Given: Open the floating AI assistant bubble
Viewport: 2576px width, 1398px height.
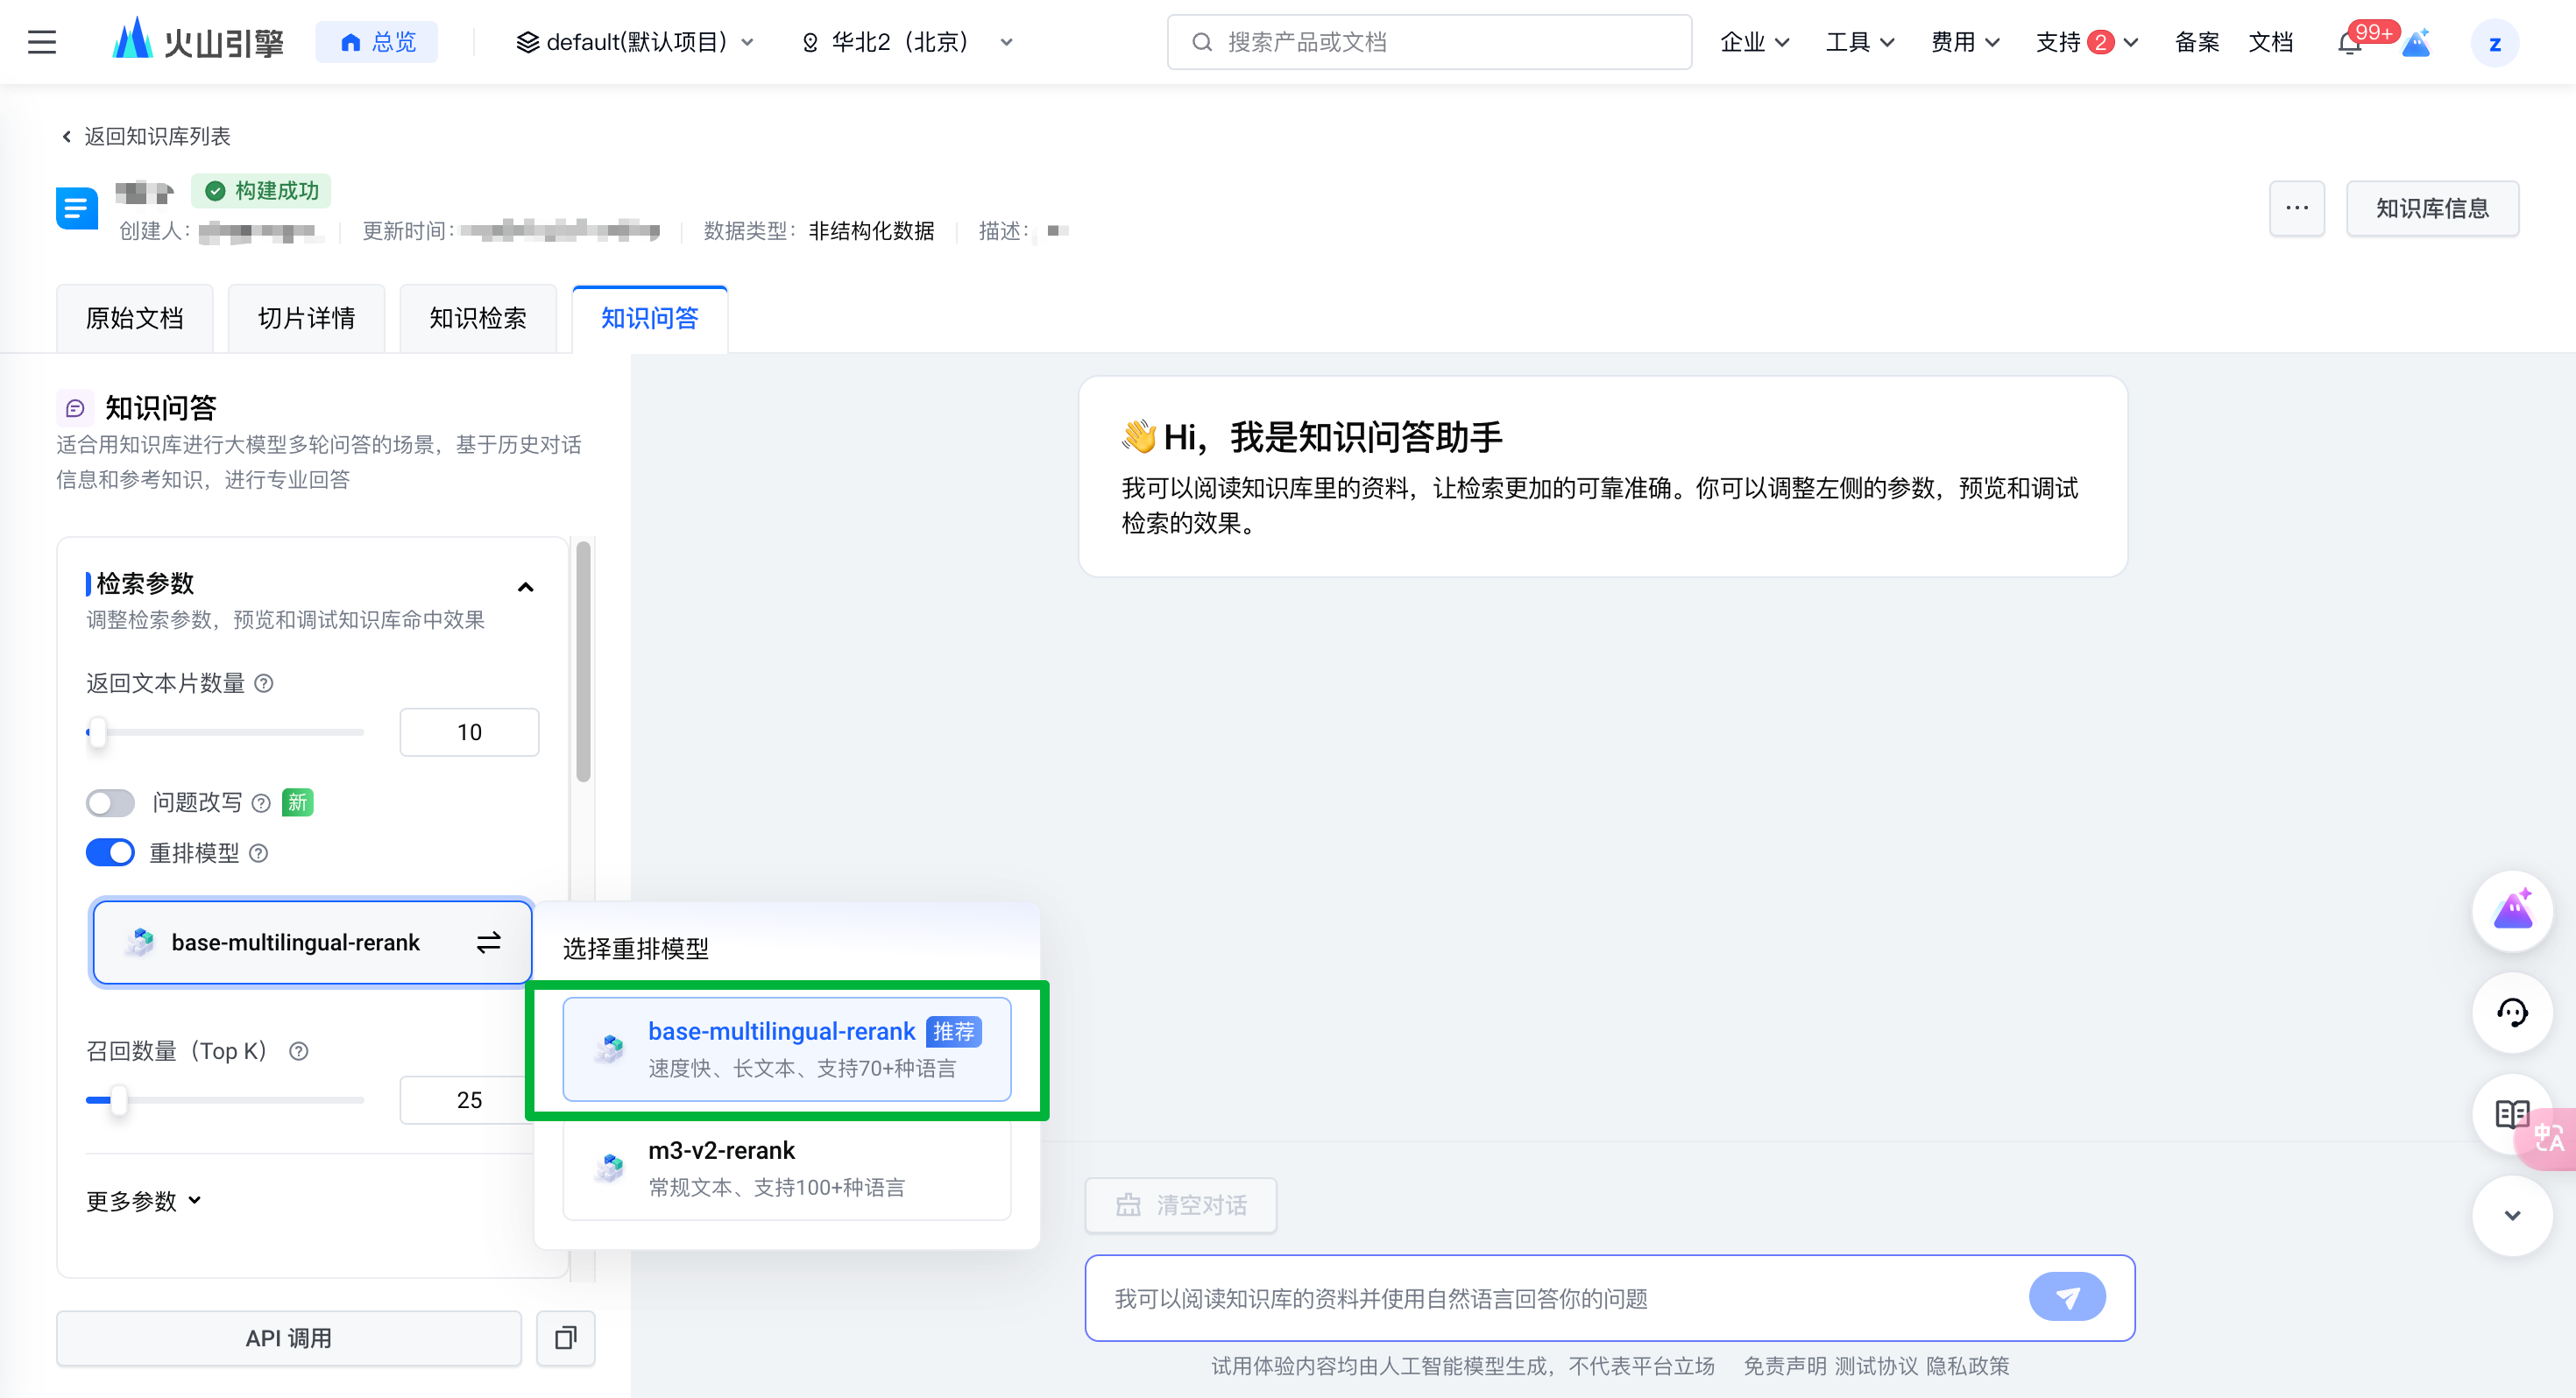Looking at the screenshot, I should 2512,911.
